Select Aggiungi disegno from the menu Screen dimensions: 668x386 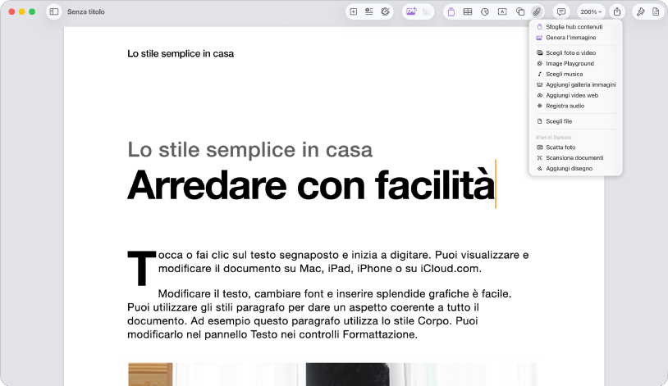click(575, 169)
